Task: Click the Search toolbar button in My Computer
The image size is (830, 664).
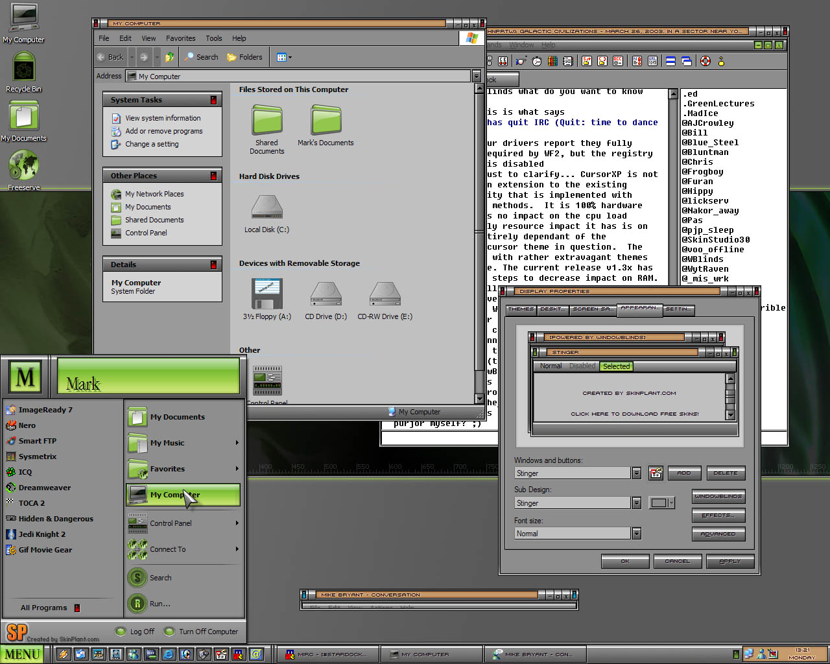Action: coord(201,57)
